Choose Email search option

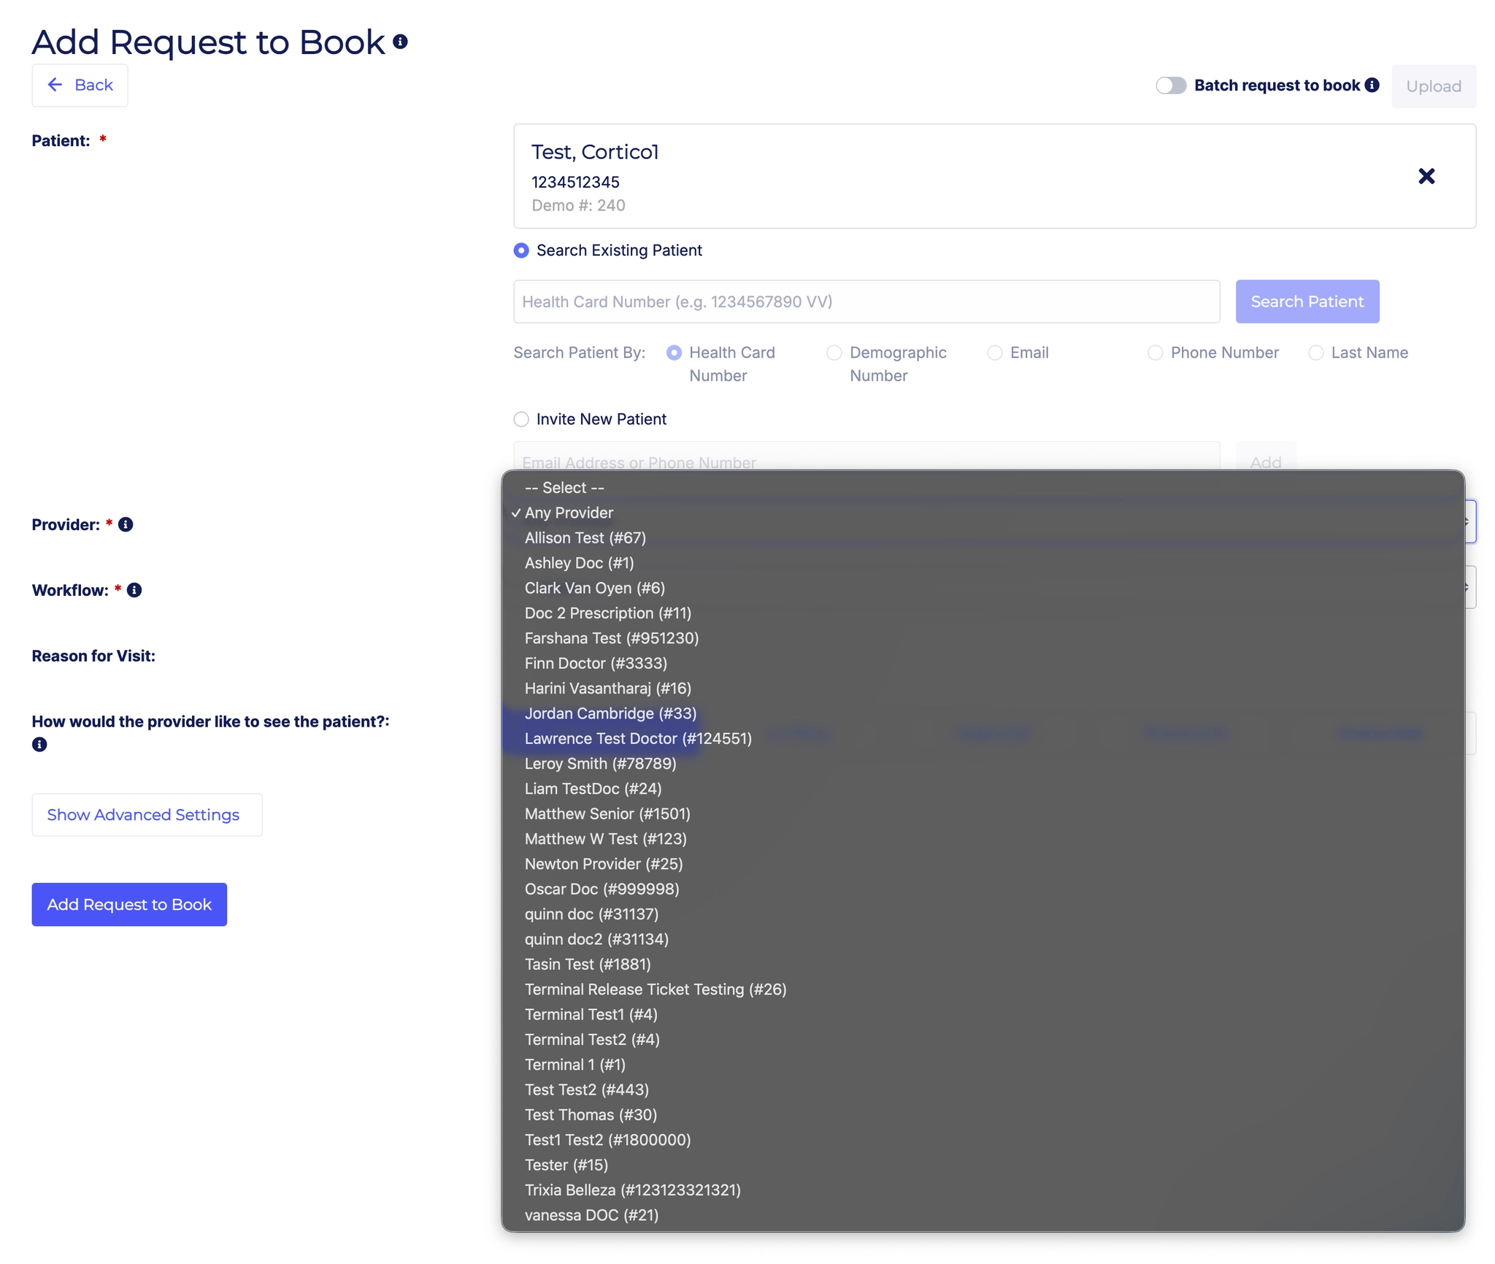[995, 353]
